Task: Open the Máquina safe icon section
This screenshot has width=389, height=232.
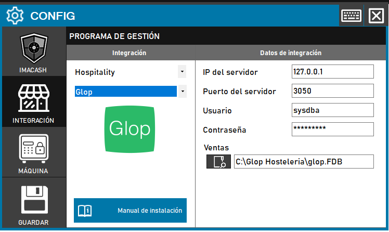Action: point(33,150)
